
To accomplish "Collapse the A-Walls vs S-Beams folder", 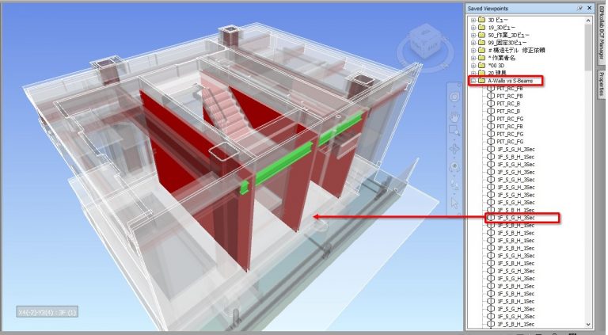I will (473, 81).
